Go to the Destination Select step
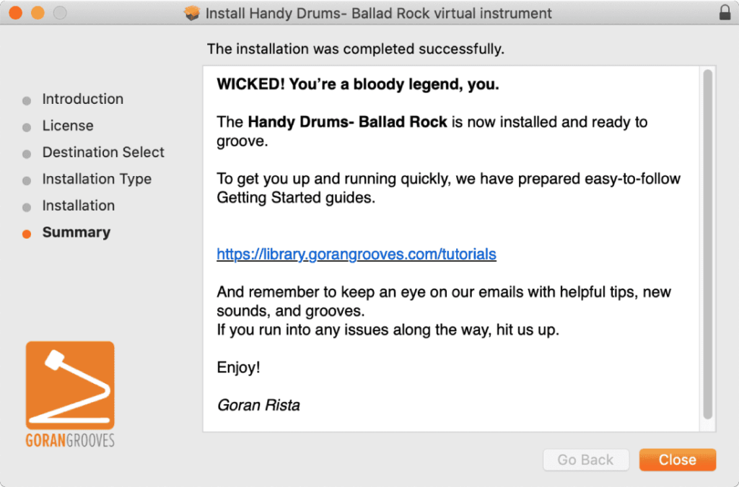Screen dimensions: 739x487 click(x=103, y=152)
